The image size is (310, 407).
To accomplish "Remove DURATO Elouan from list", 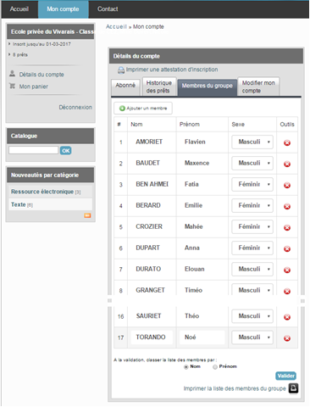I will [287, 270].
